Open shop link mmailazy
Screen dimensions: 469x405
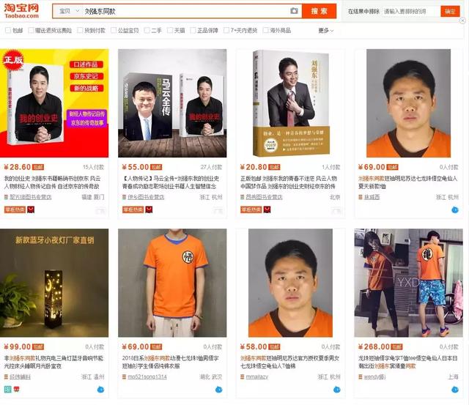tap(257, 377)
